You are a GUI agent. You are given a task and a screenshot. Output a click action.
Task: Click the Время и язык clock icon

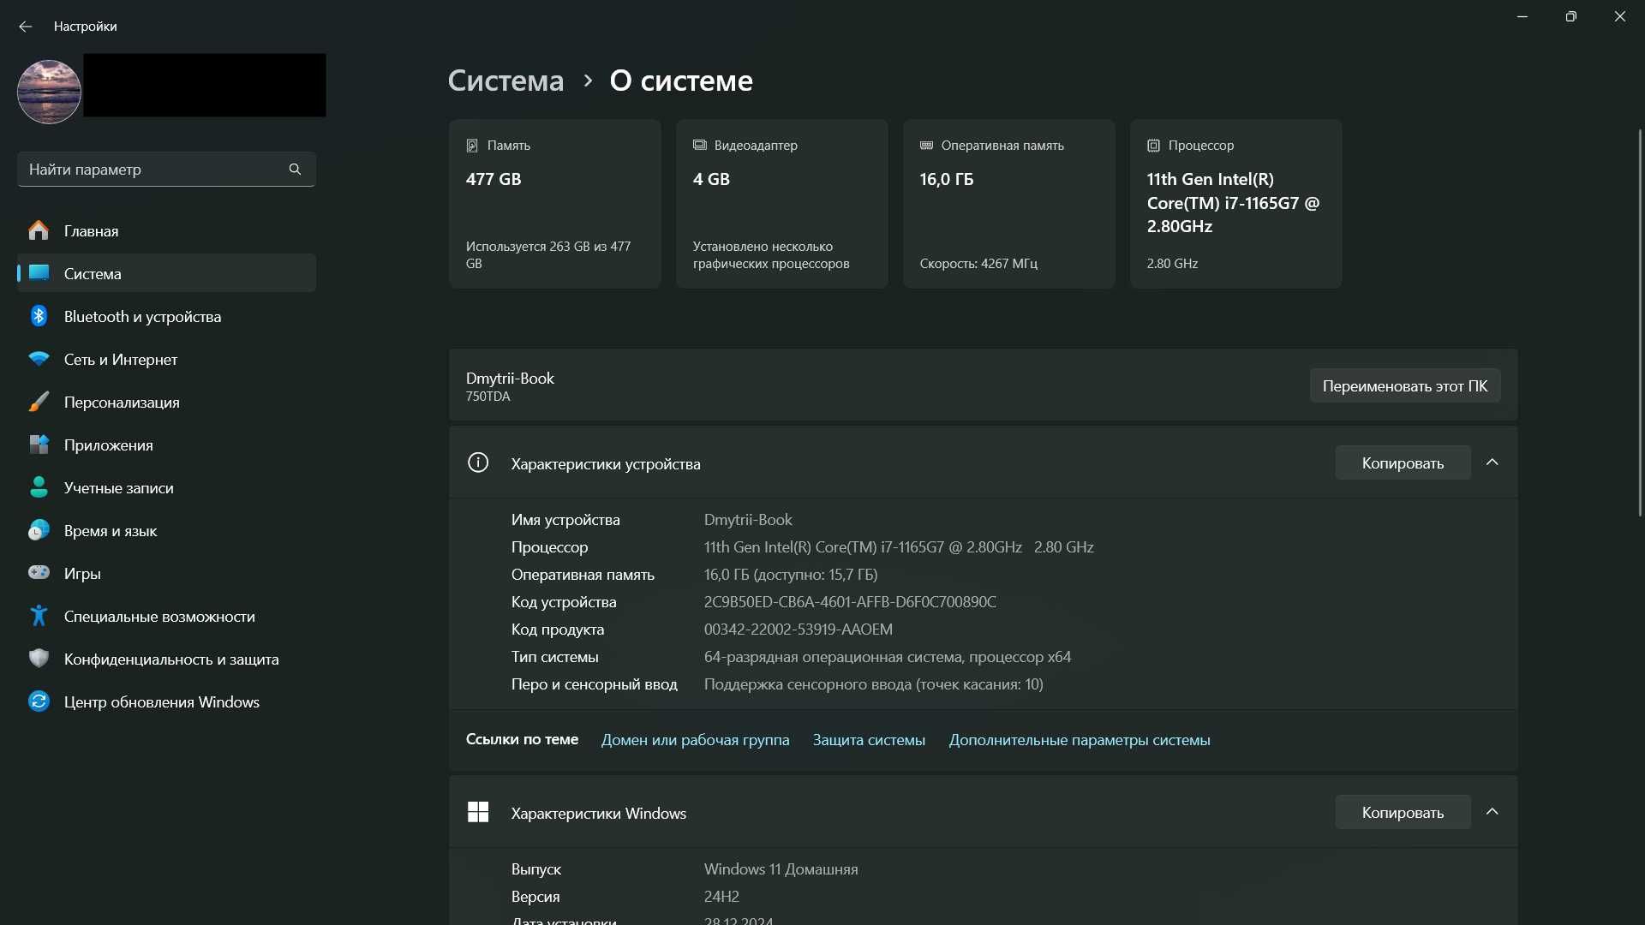pyautogui.click(x=39, y=530)
